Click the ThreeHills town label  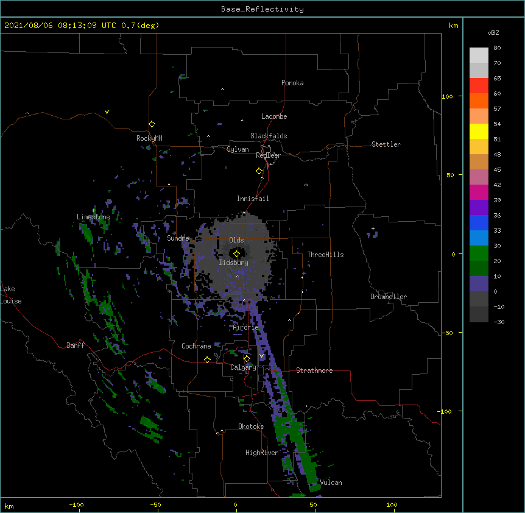tap(325, 255)
